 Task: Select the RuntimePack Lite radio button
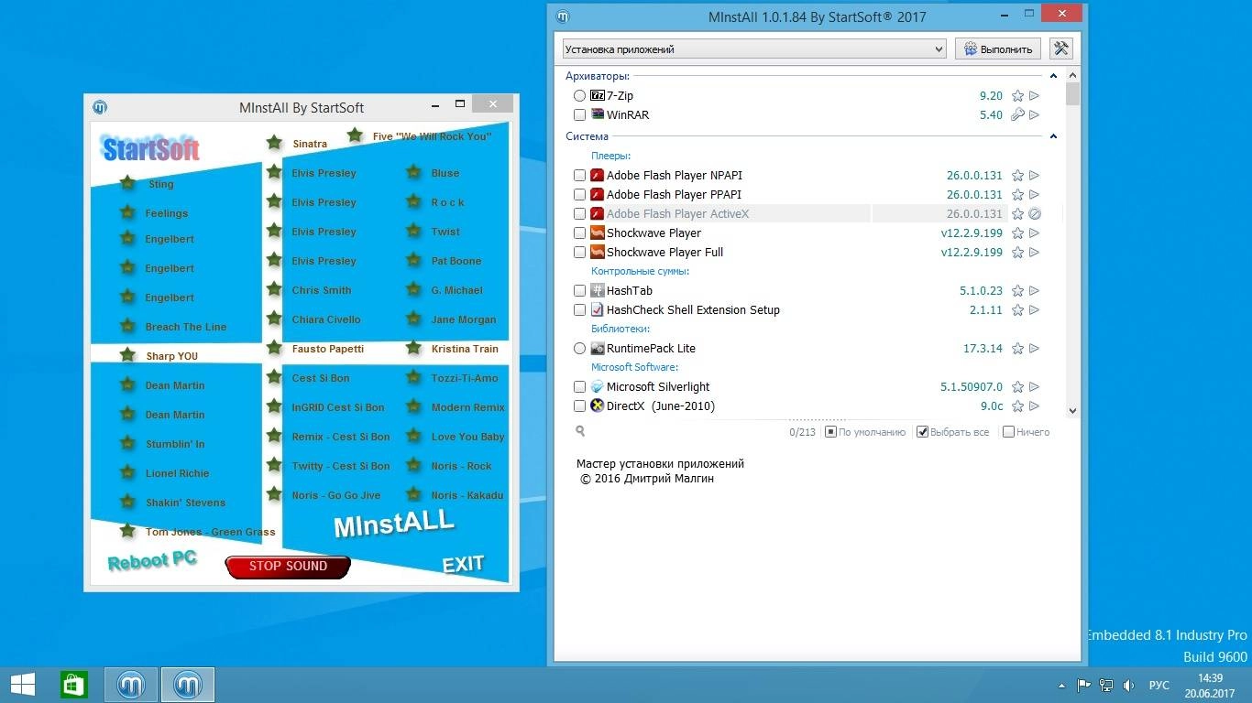click(580, 348)
